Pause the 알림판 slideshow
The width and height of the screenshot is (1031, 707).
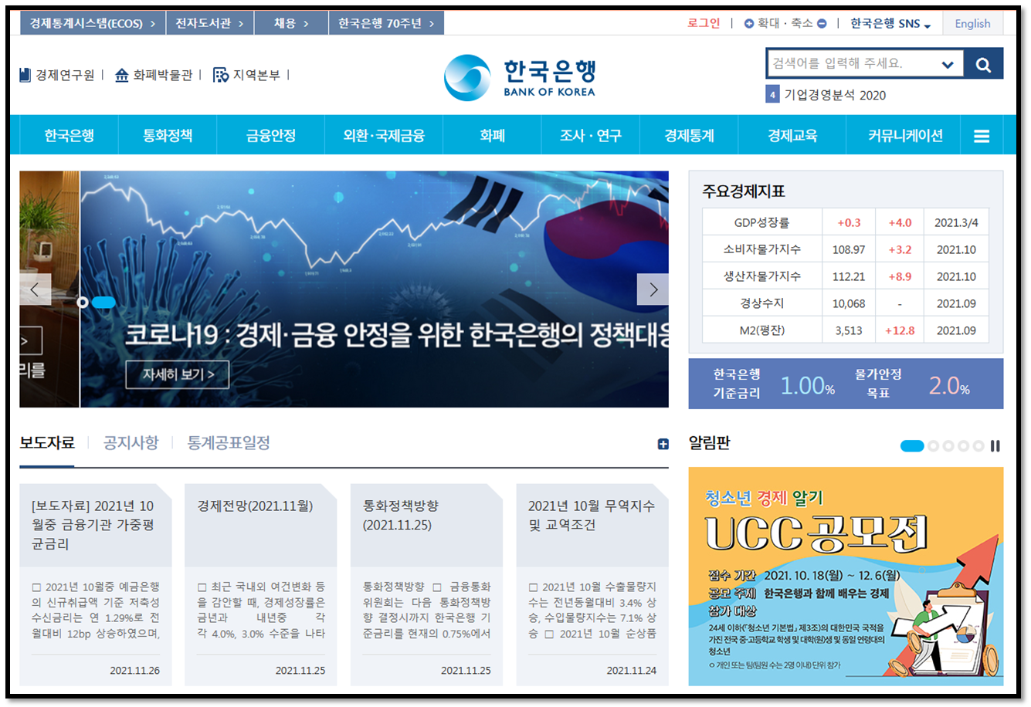pyautogui.click(x=995, y=446)
